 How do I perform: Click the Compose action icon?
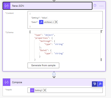click(x=7, y=82)
